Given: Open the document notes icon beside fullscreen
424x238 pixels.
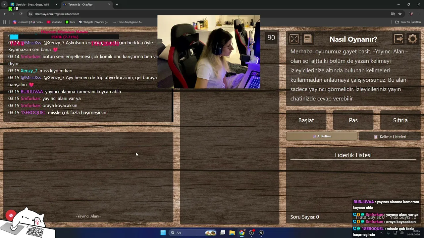Looking at the screenshot, I should pos(308,39).
